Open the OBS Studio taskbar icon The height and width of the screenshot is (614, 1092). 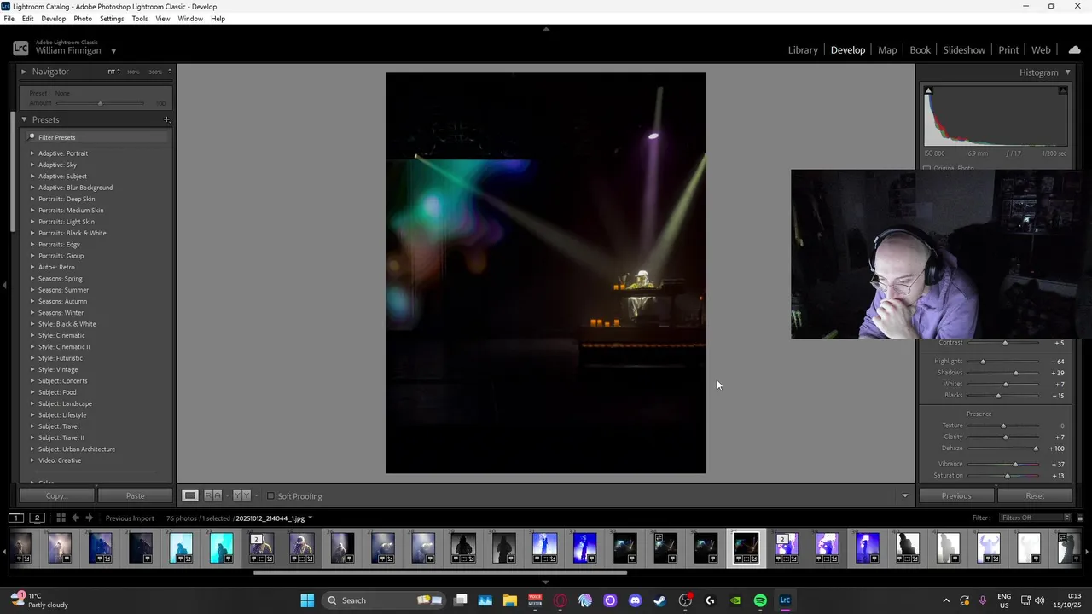(x=685, y=600)
